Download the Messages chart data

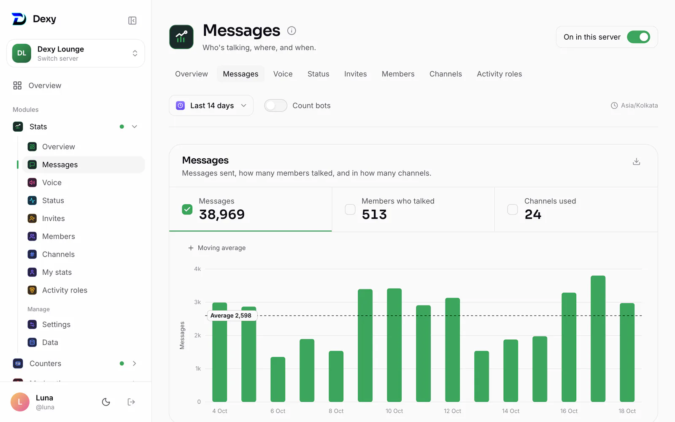click(637, 162)
